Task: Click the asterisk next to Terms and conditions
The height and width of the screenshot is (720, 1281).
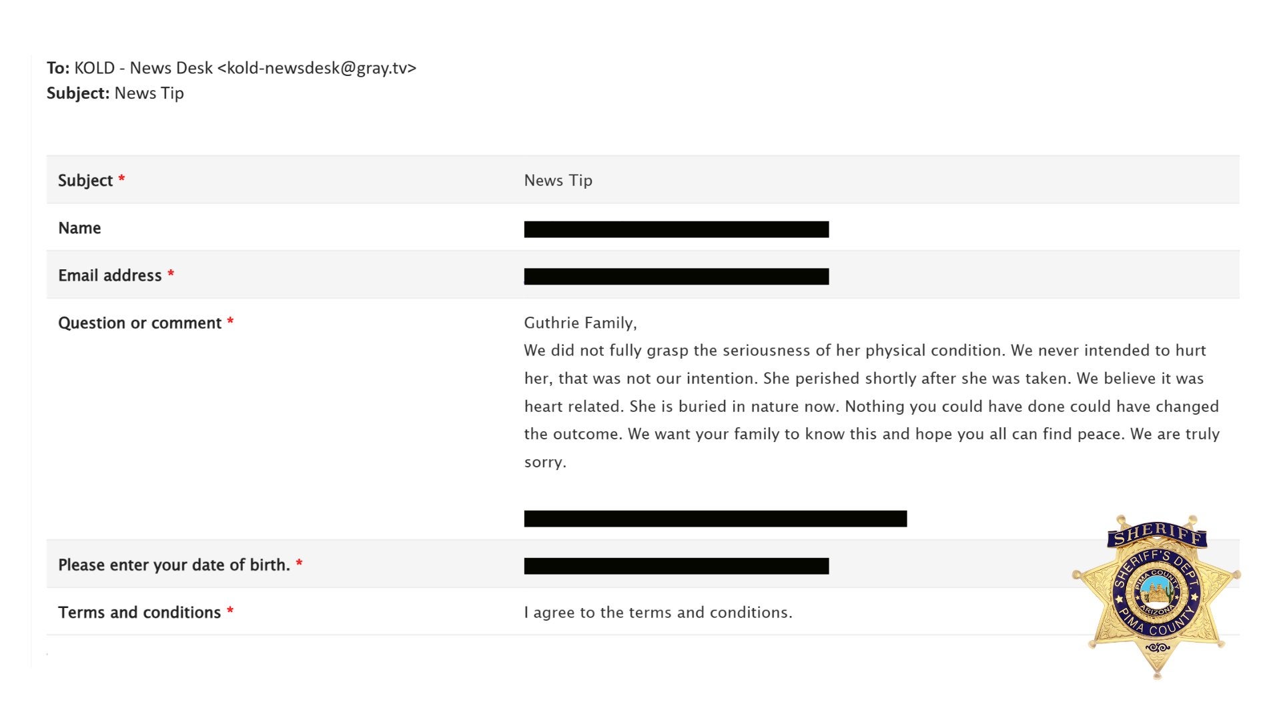Action: tap(230, 611)
